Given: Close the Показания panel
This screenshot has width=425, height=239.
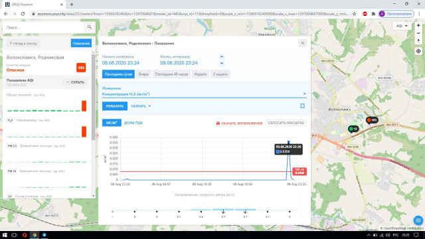Looking at the screenshot, I should [x=303, y=43].
